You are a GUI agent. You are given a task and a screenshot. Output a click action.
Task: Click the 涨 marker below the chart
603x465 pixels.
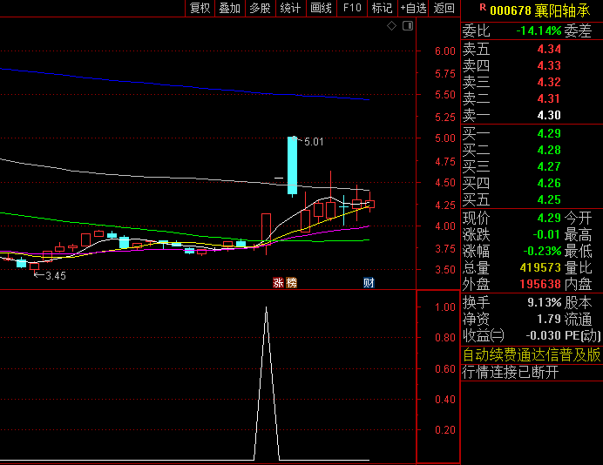click(x=279, y=283)
